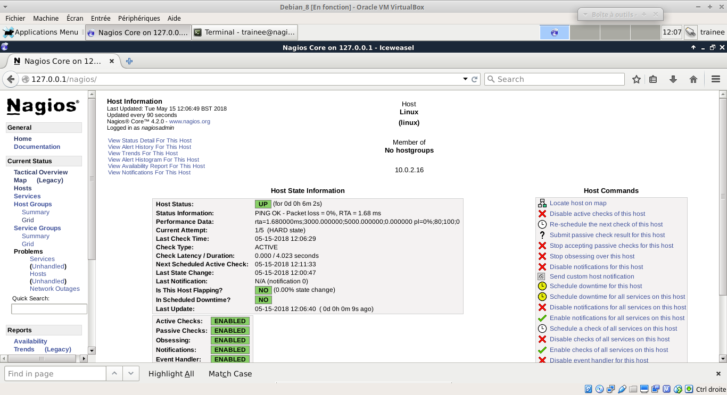Open Availability under Reports

pos(30,341)
